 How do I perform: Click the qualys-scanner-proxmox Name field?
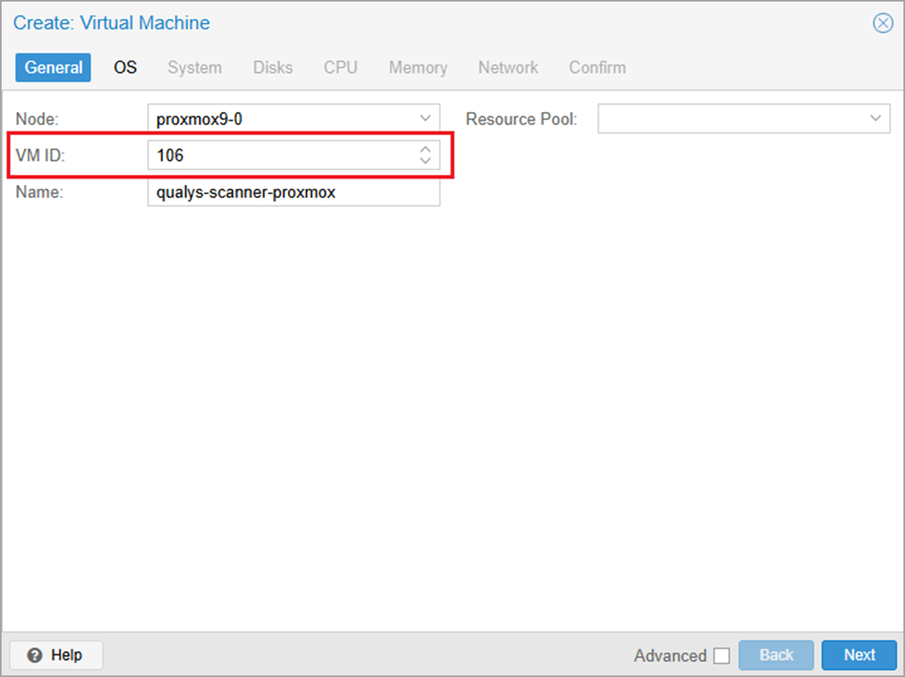point(294,192)
